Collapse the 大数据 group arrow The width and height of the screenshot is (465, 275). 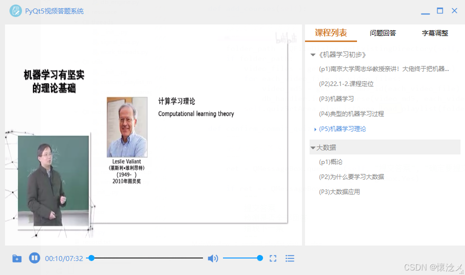[x=313, y=147]
